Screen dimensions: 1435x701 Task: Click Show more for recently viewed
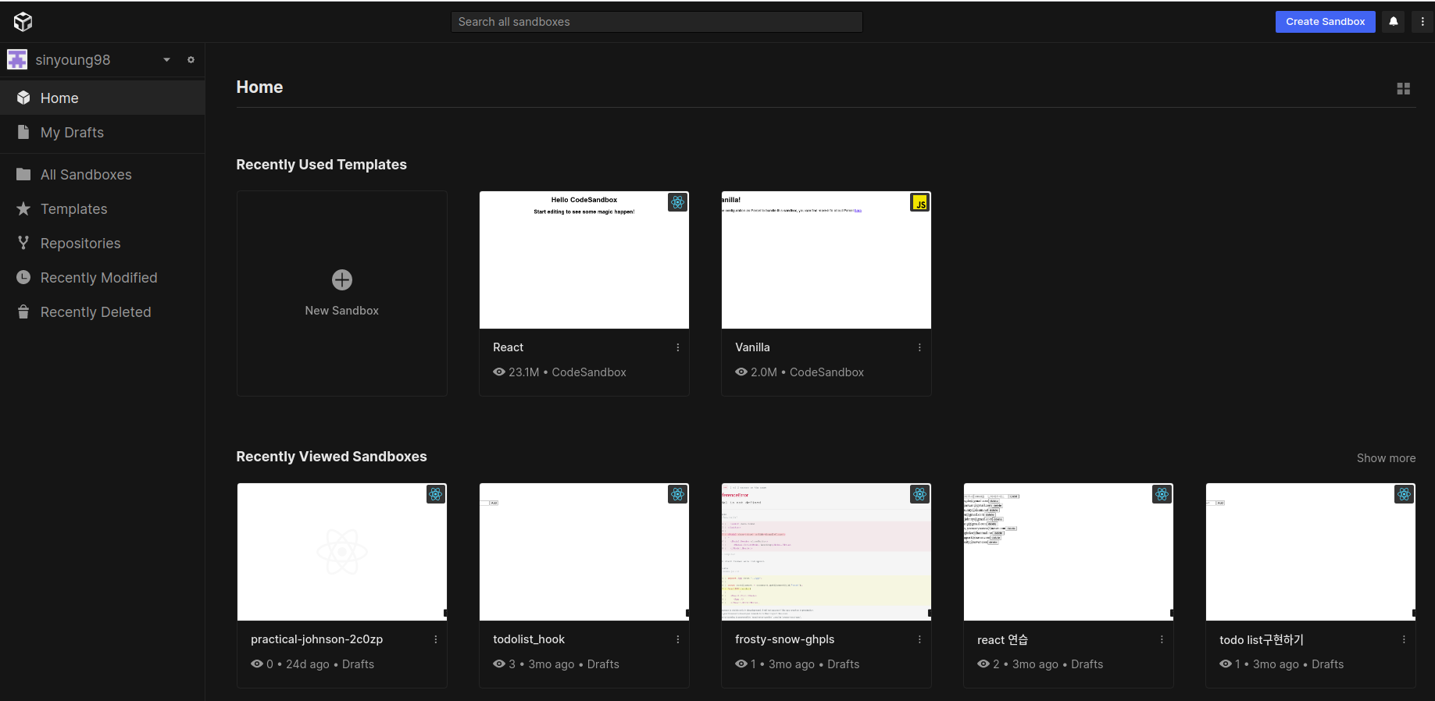click(1386, 458)
